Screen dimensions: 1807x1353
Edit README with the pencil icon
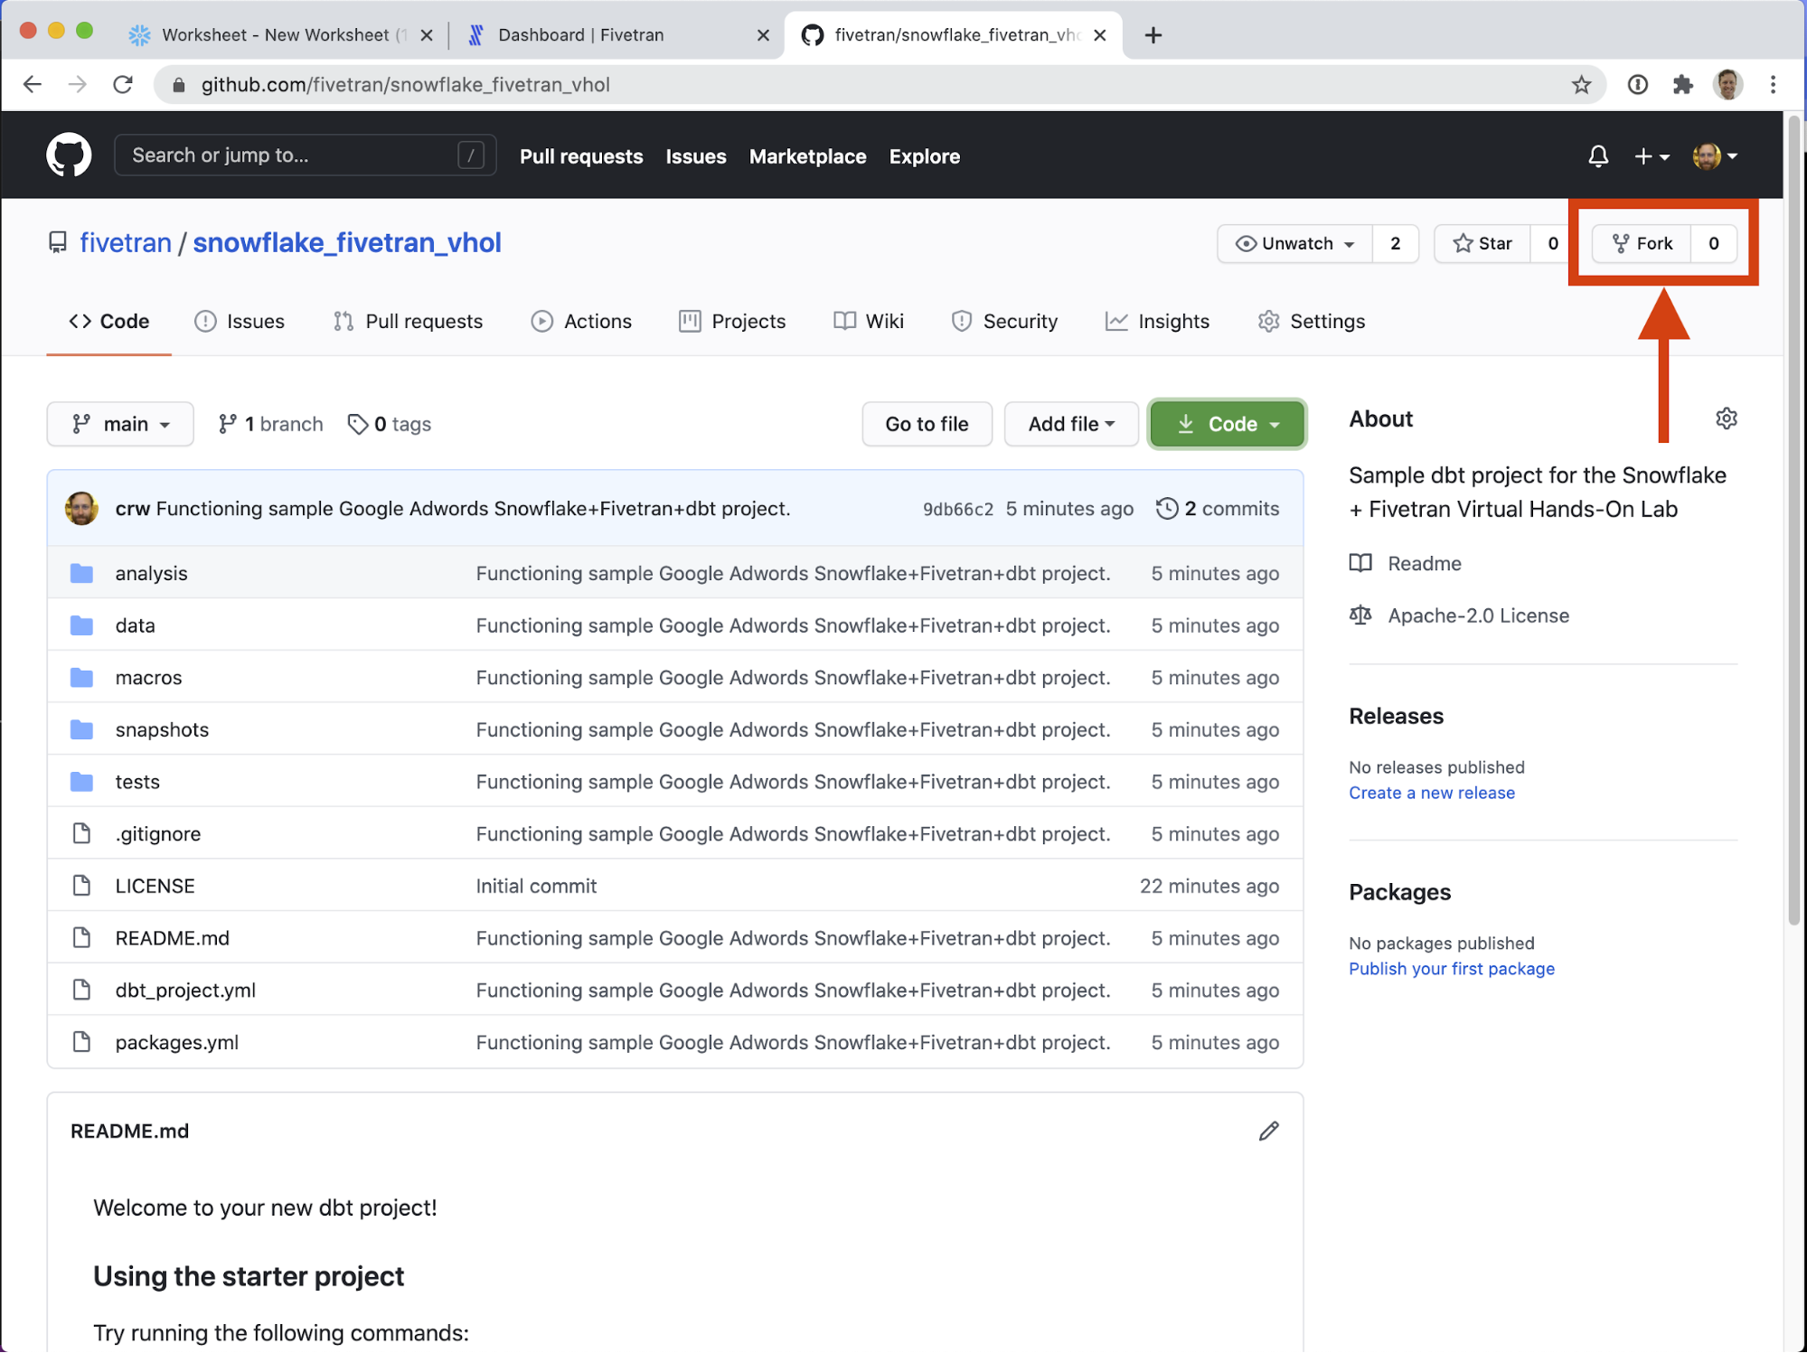tap(1268, 1131)
